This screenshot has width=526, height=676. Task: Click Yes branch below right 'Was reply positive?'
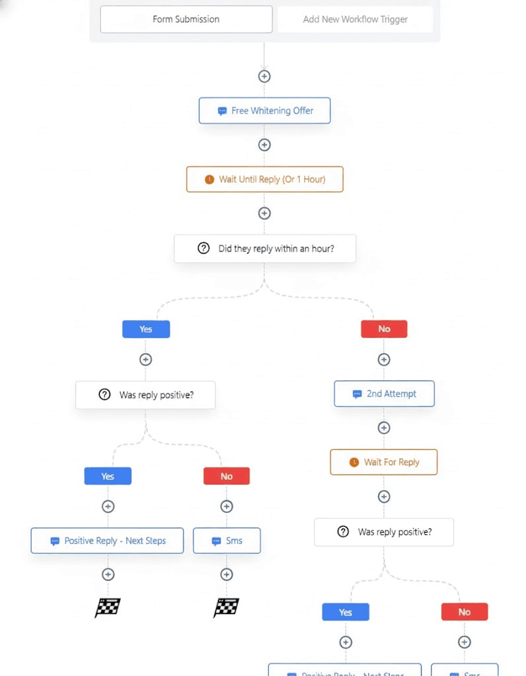coord(345,612)
